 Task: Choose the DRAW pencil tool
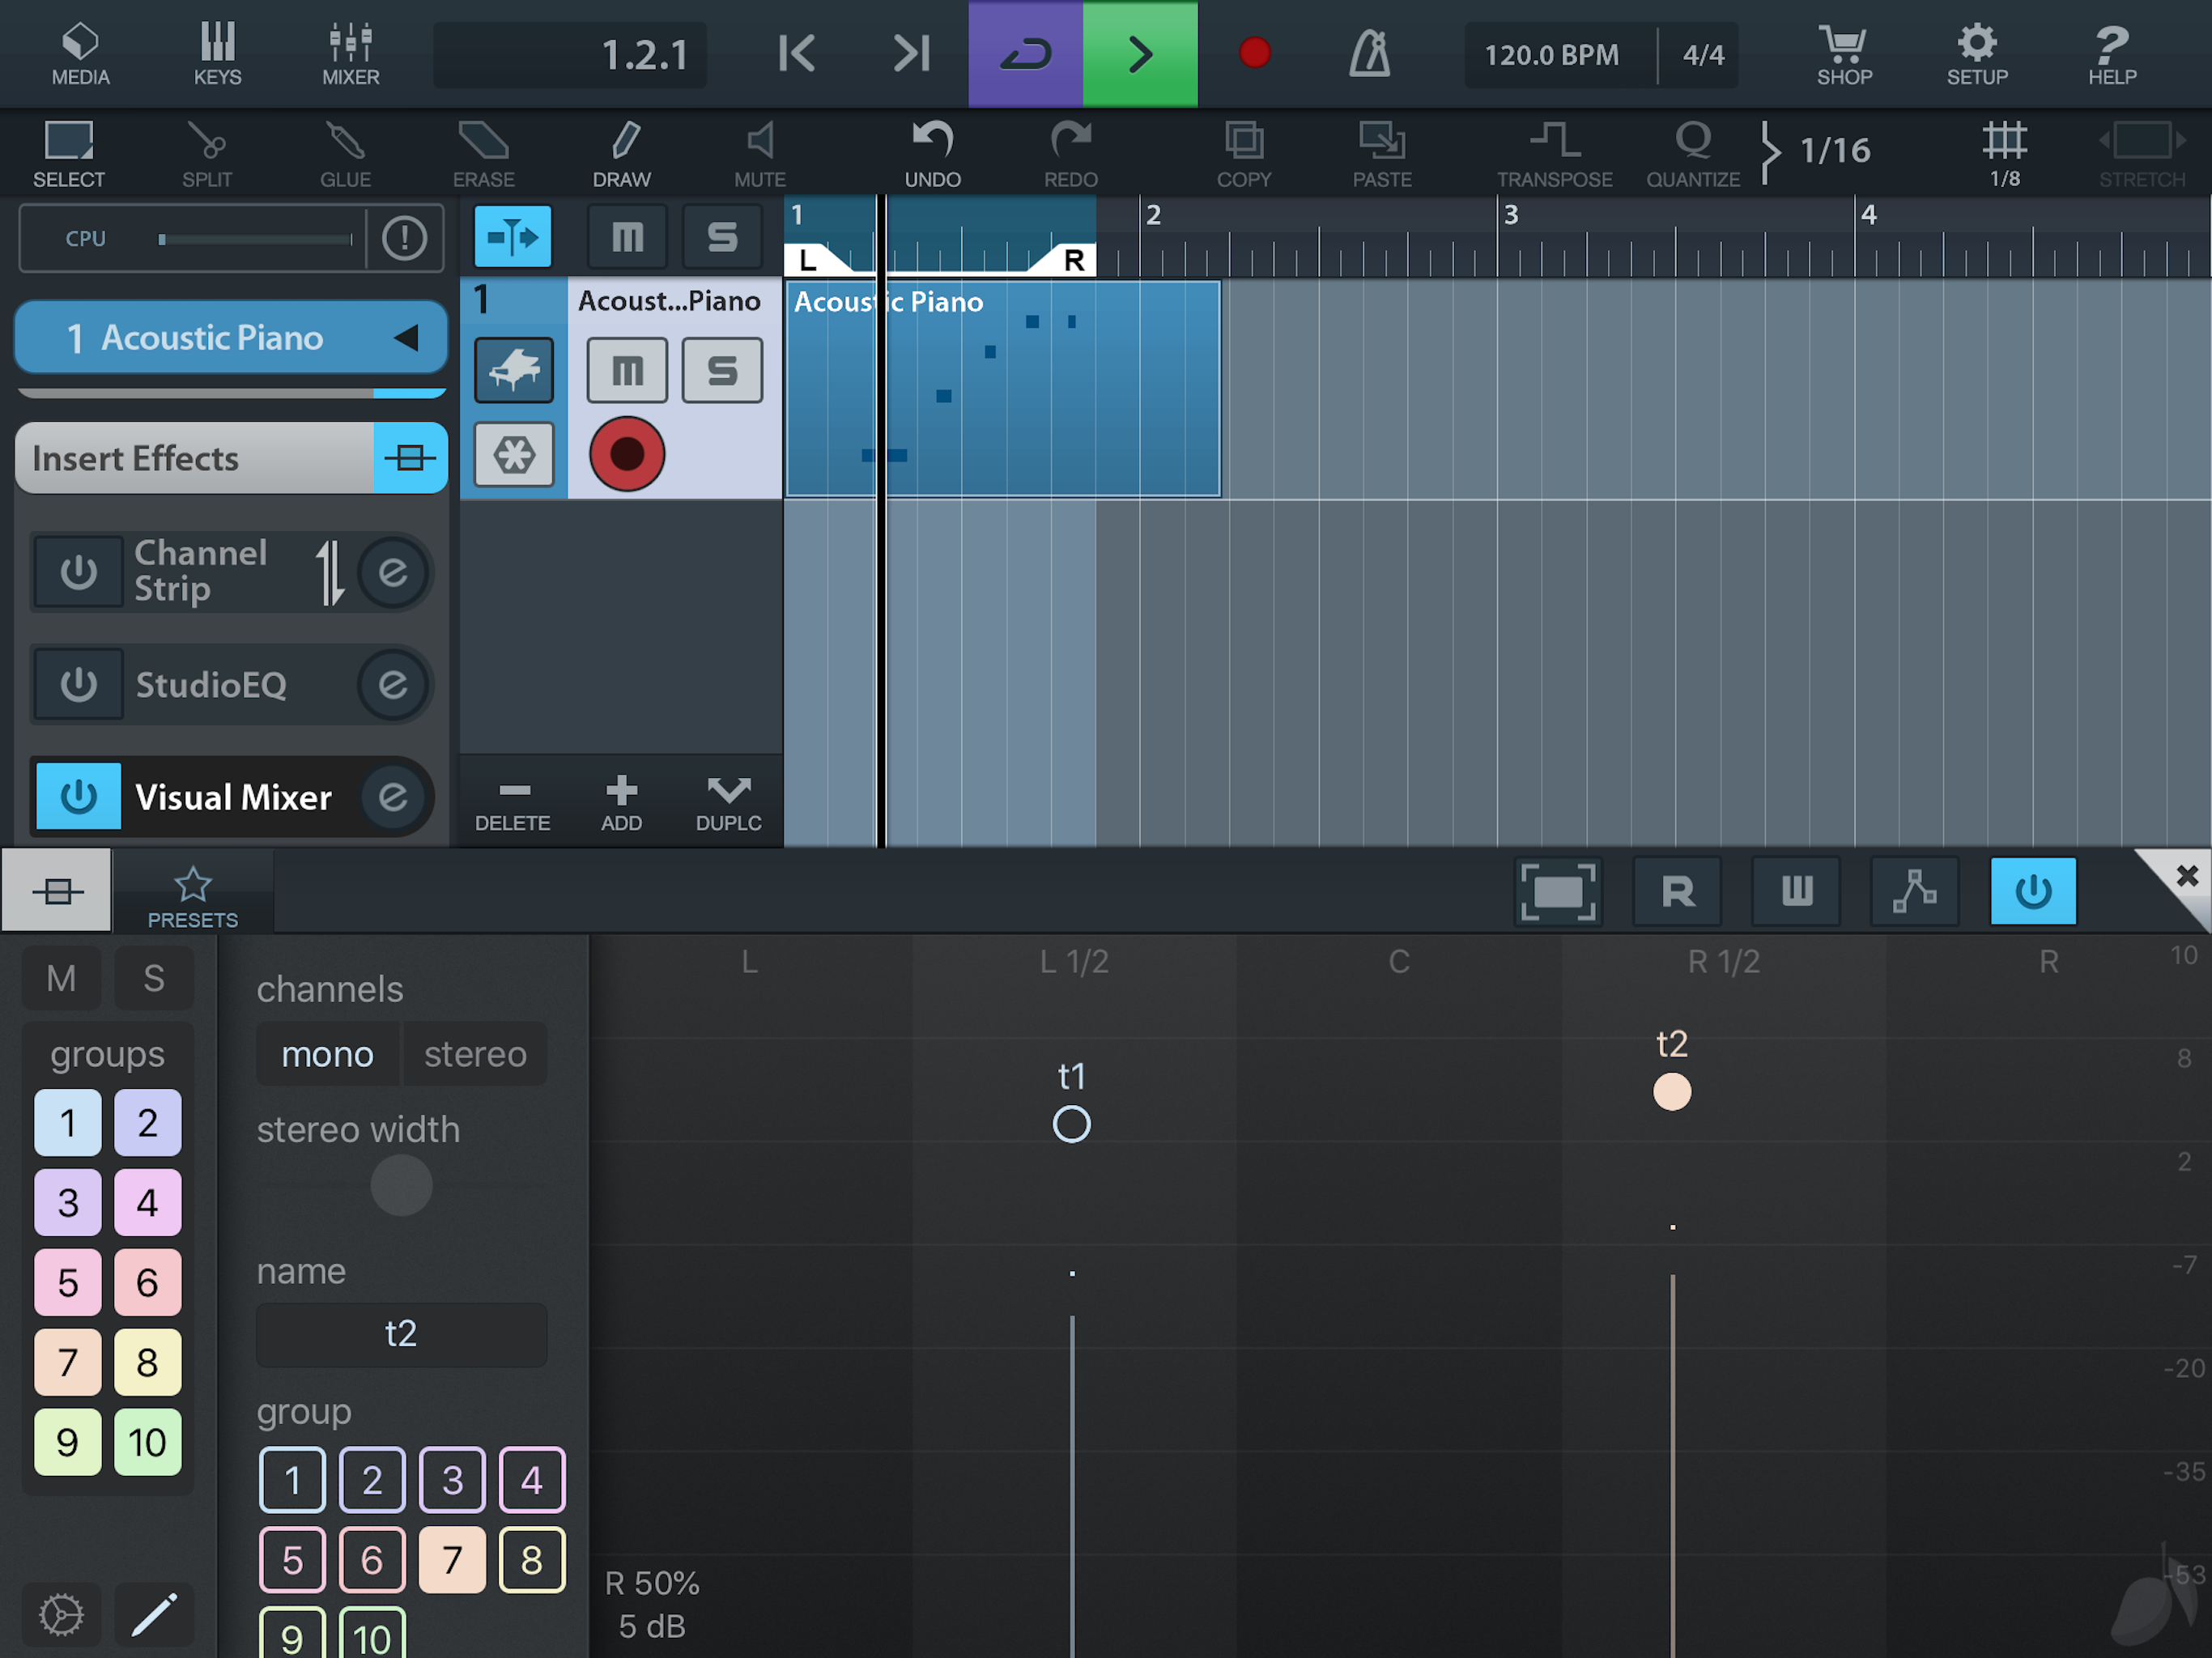coord(622,153)
